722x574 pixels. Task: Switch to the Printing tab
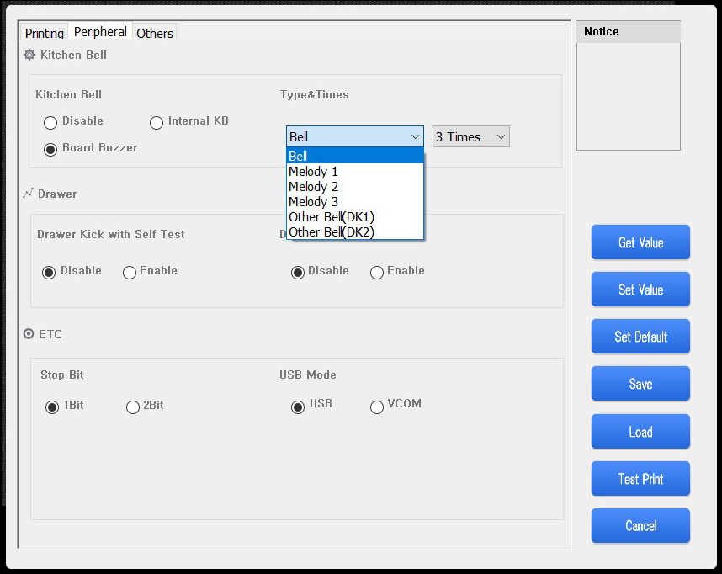(x=44, y=33)
